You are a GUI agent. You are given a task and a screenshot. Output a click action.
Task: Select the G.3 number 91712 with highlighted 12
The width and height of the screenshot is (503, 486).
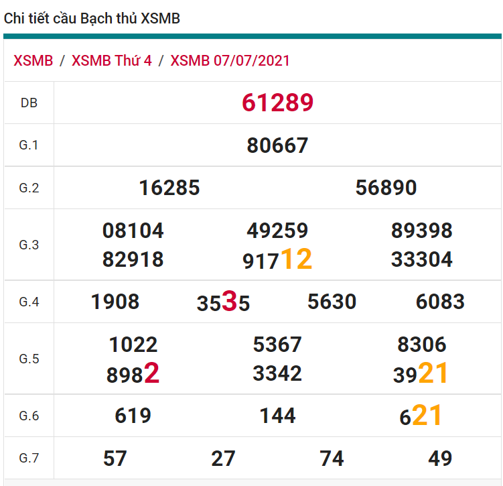coord(277,259)
